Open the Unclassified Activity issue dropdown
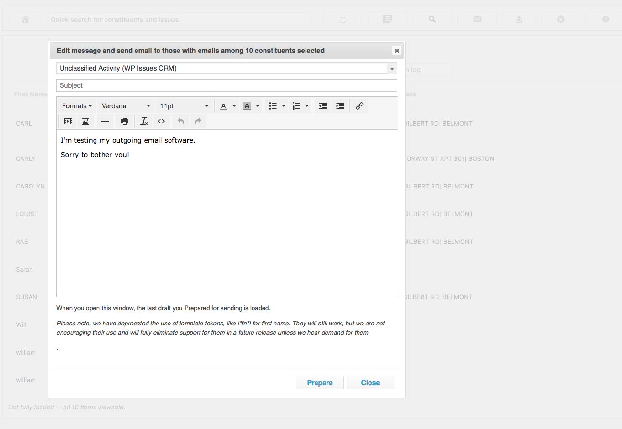The width and height of the screenshot is (622, 429). (x=227, y=69)
